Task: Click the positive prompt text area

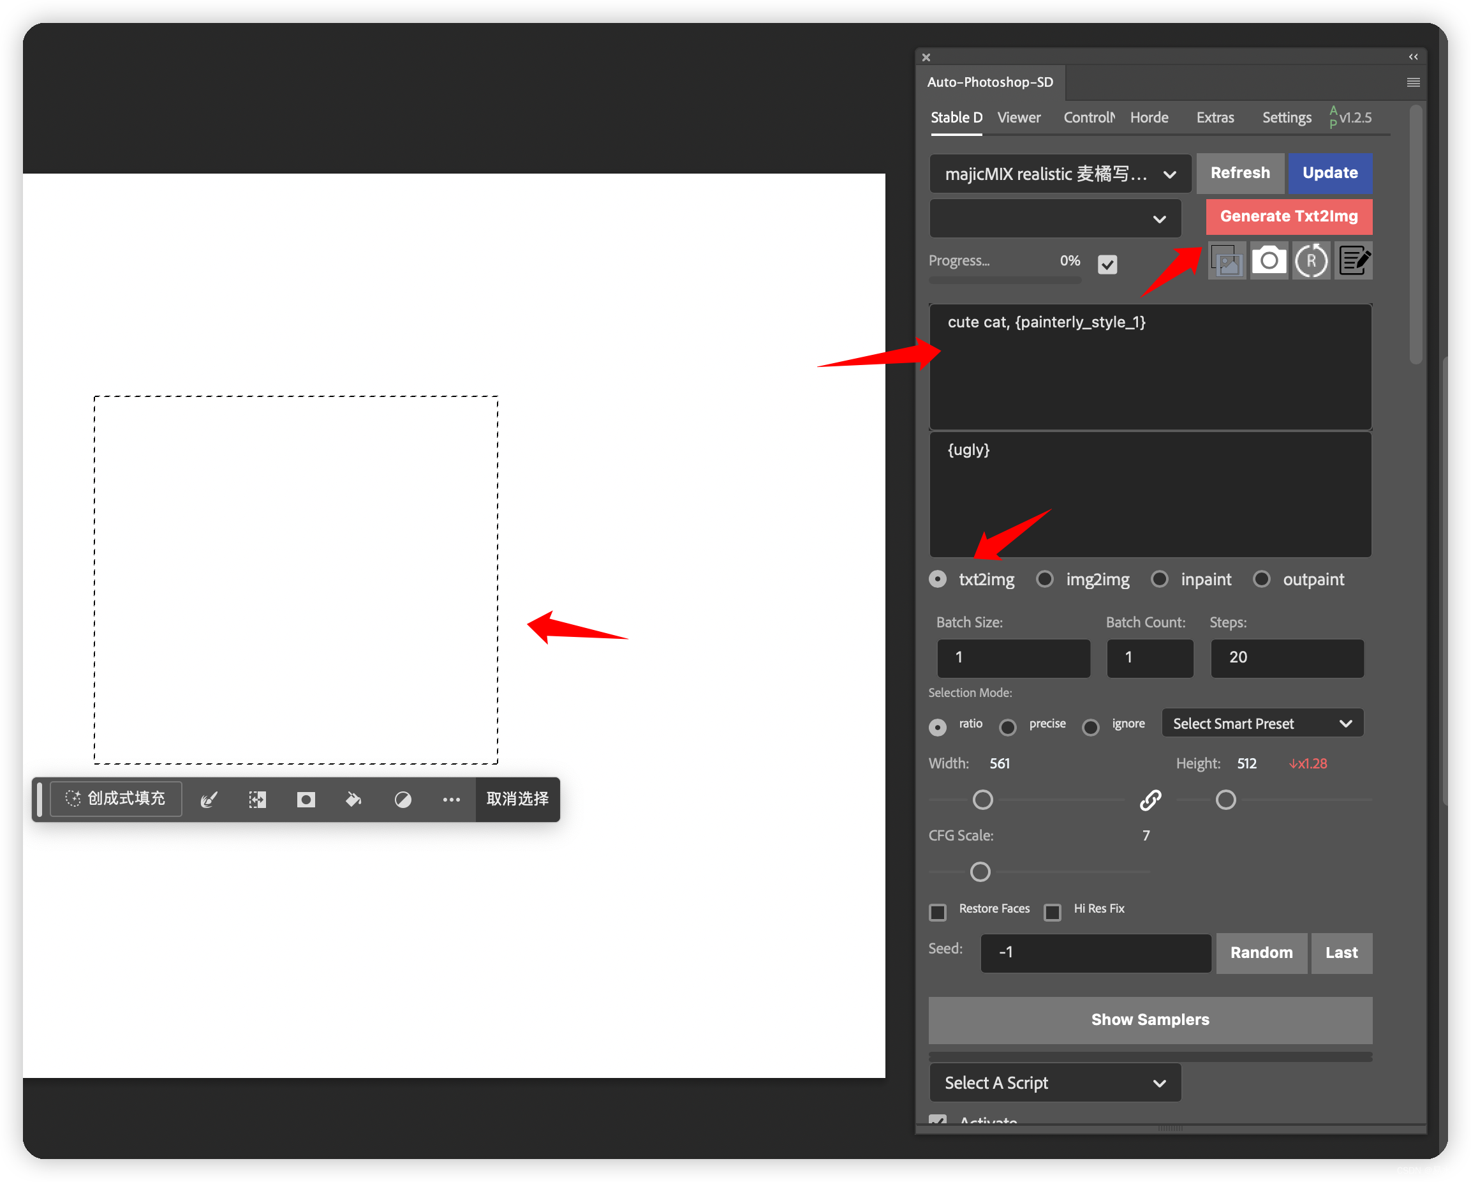Action: tap(1149, 366)
